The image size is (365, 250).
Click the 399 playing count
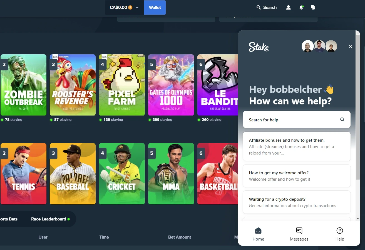point(162,120)
